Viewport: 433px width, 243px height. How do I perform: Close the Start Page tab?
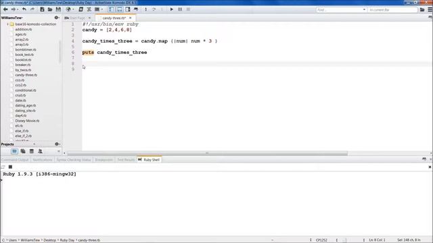89,18
